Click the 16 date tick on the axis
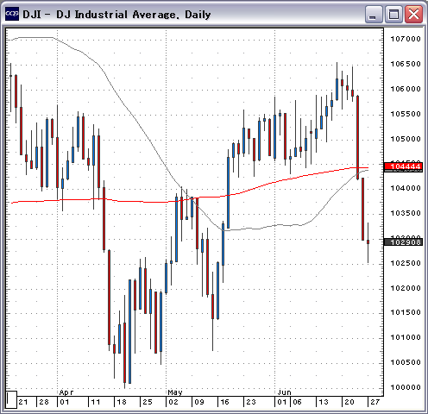428x414 pixels. [224, 402]
